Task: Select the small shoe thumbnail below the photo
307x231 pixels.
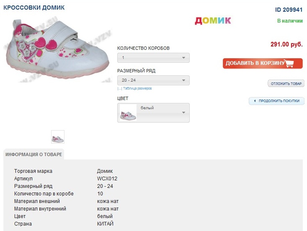Action: (58, 137)
